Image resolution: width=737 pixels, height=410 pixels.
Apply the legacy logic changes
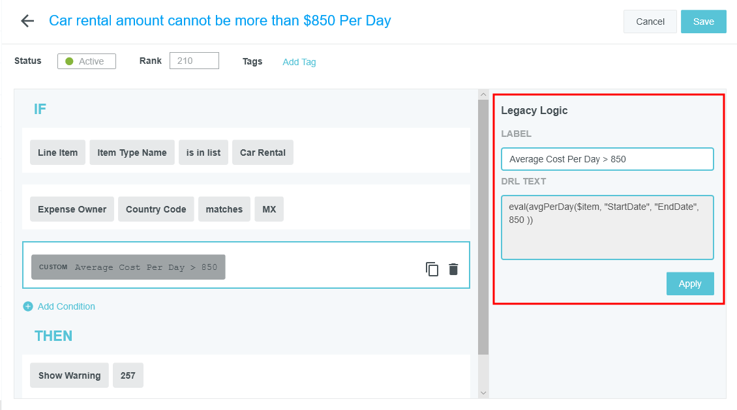[689, 284]
